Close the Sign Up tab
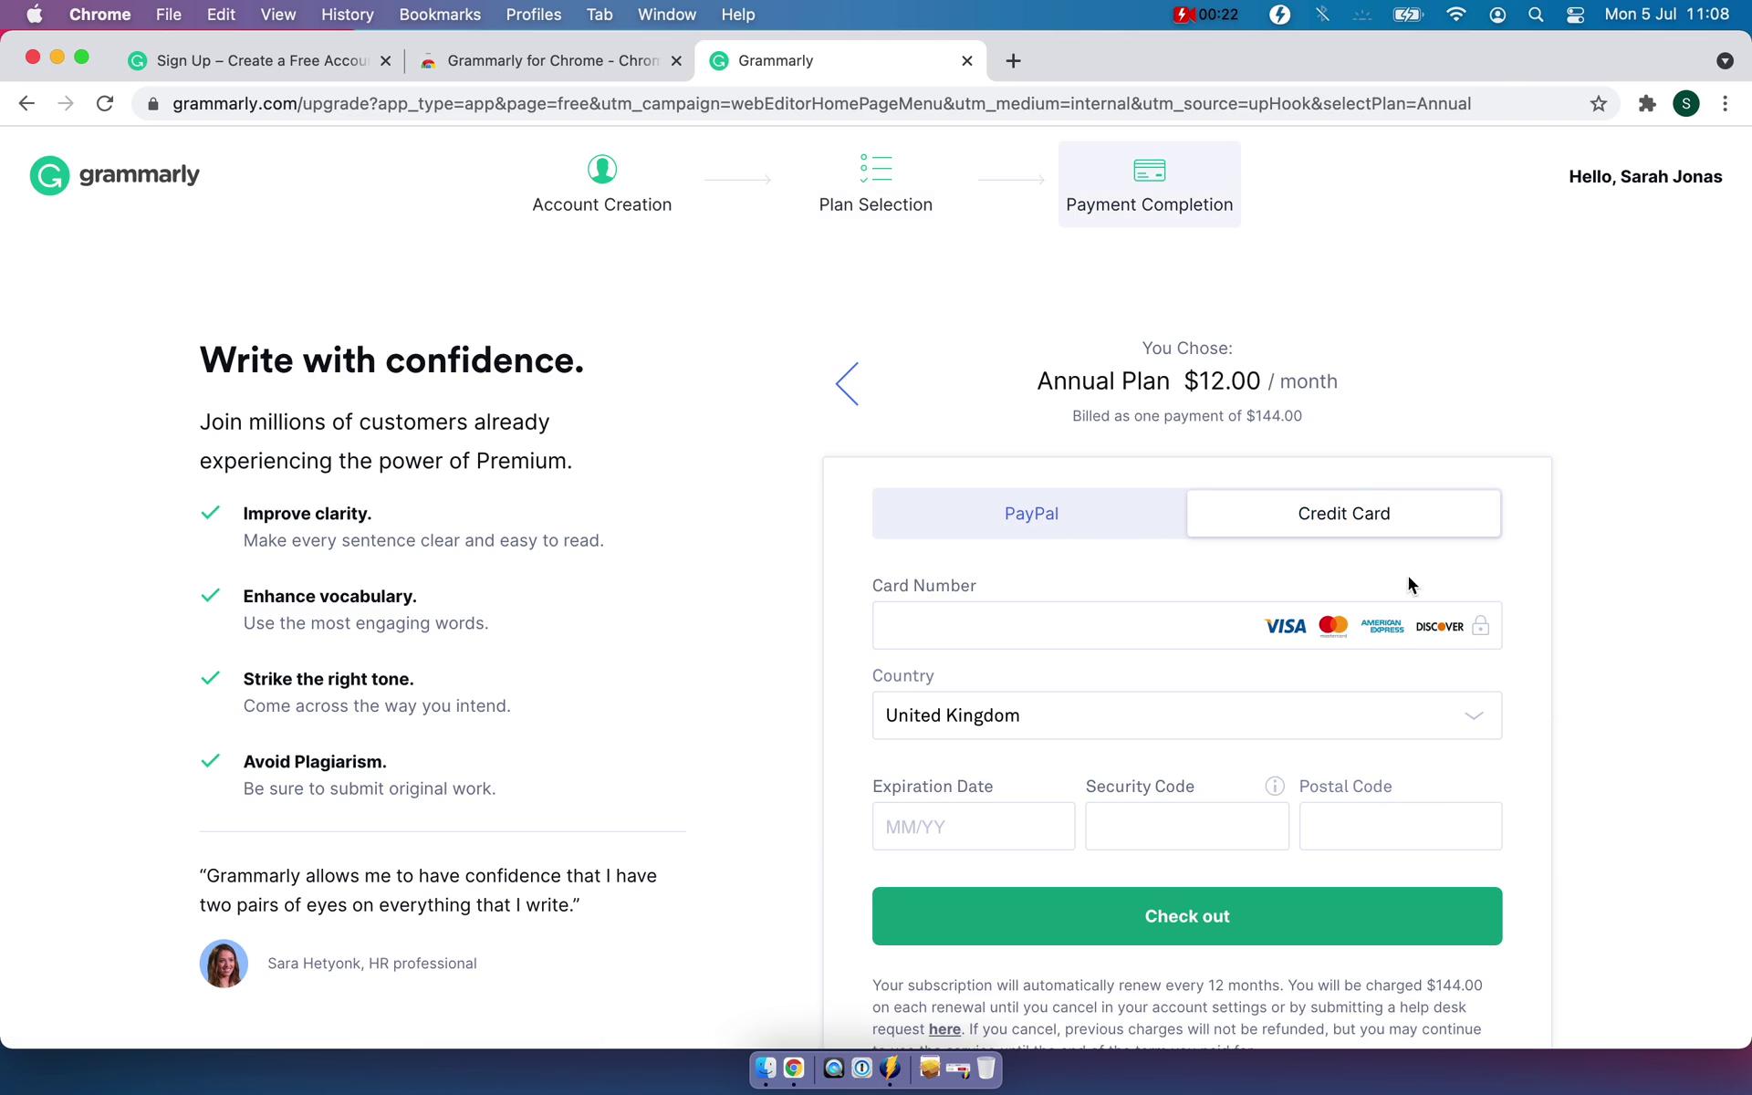The height and width of the screenshot is (1095, 1752). pyautogui.click(x=385, y=61)
